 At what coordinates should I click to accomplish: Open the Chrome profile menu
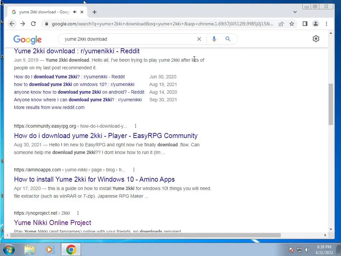coord(316,24)
